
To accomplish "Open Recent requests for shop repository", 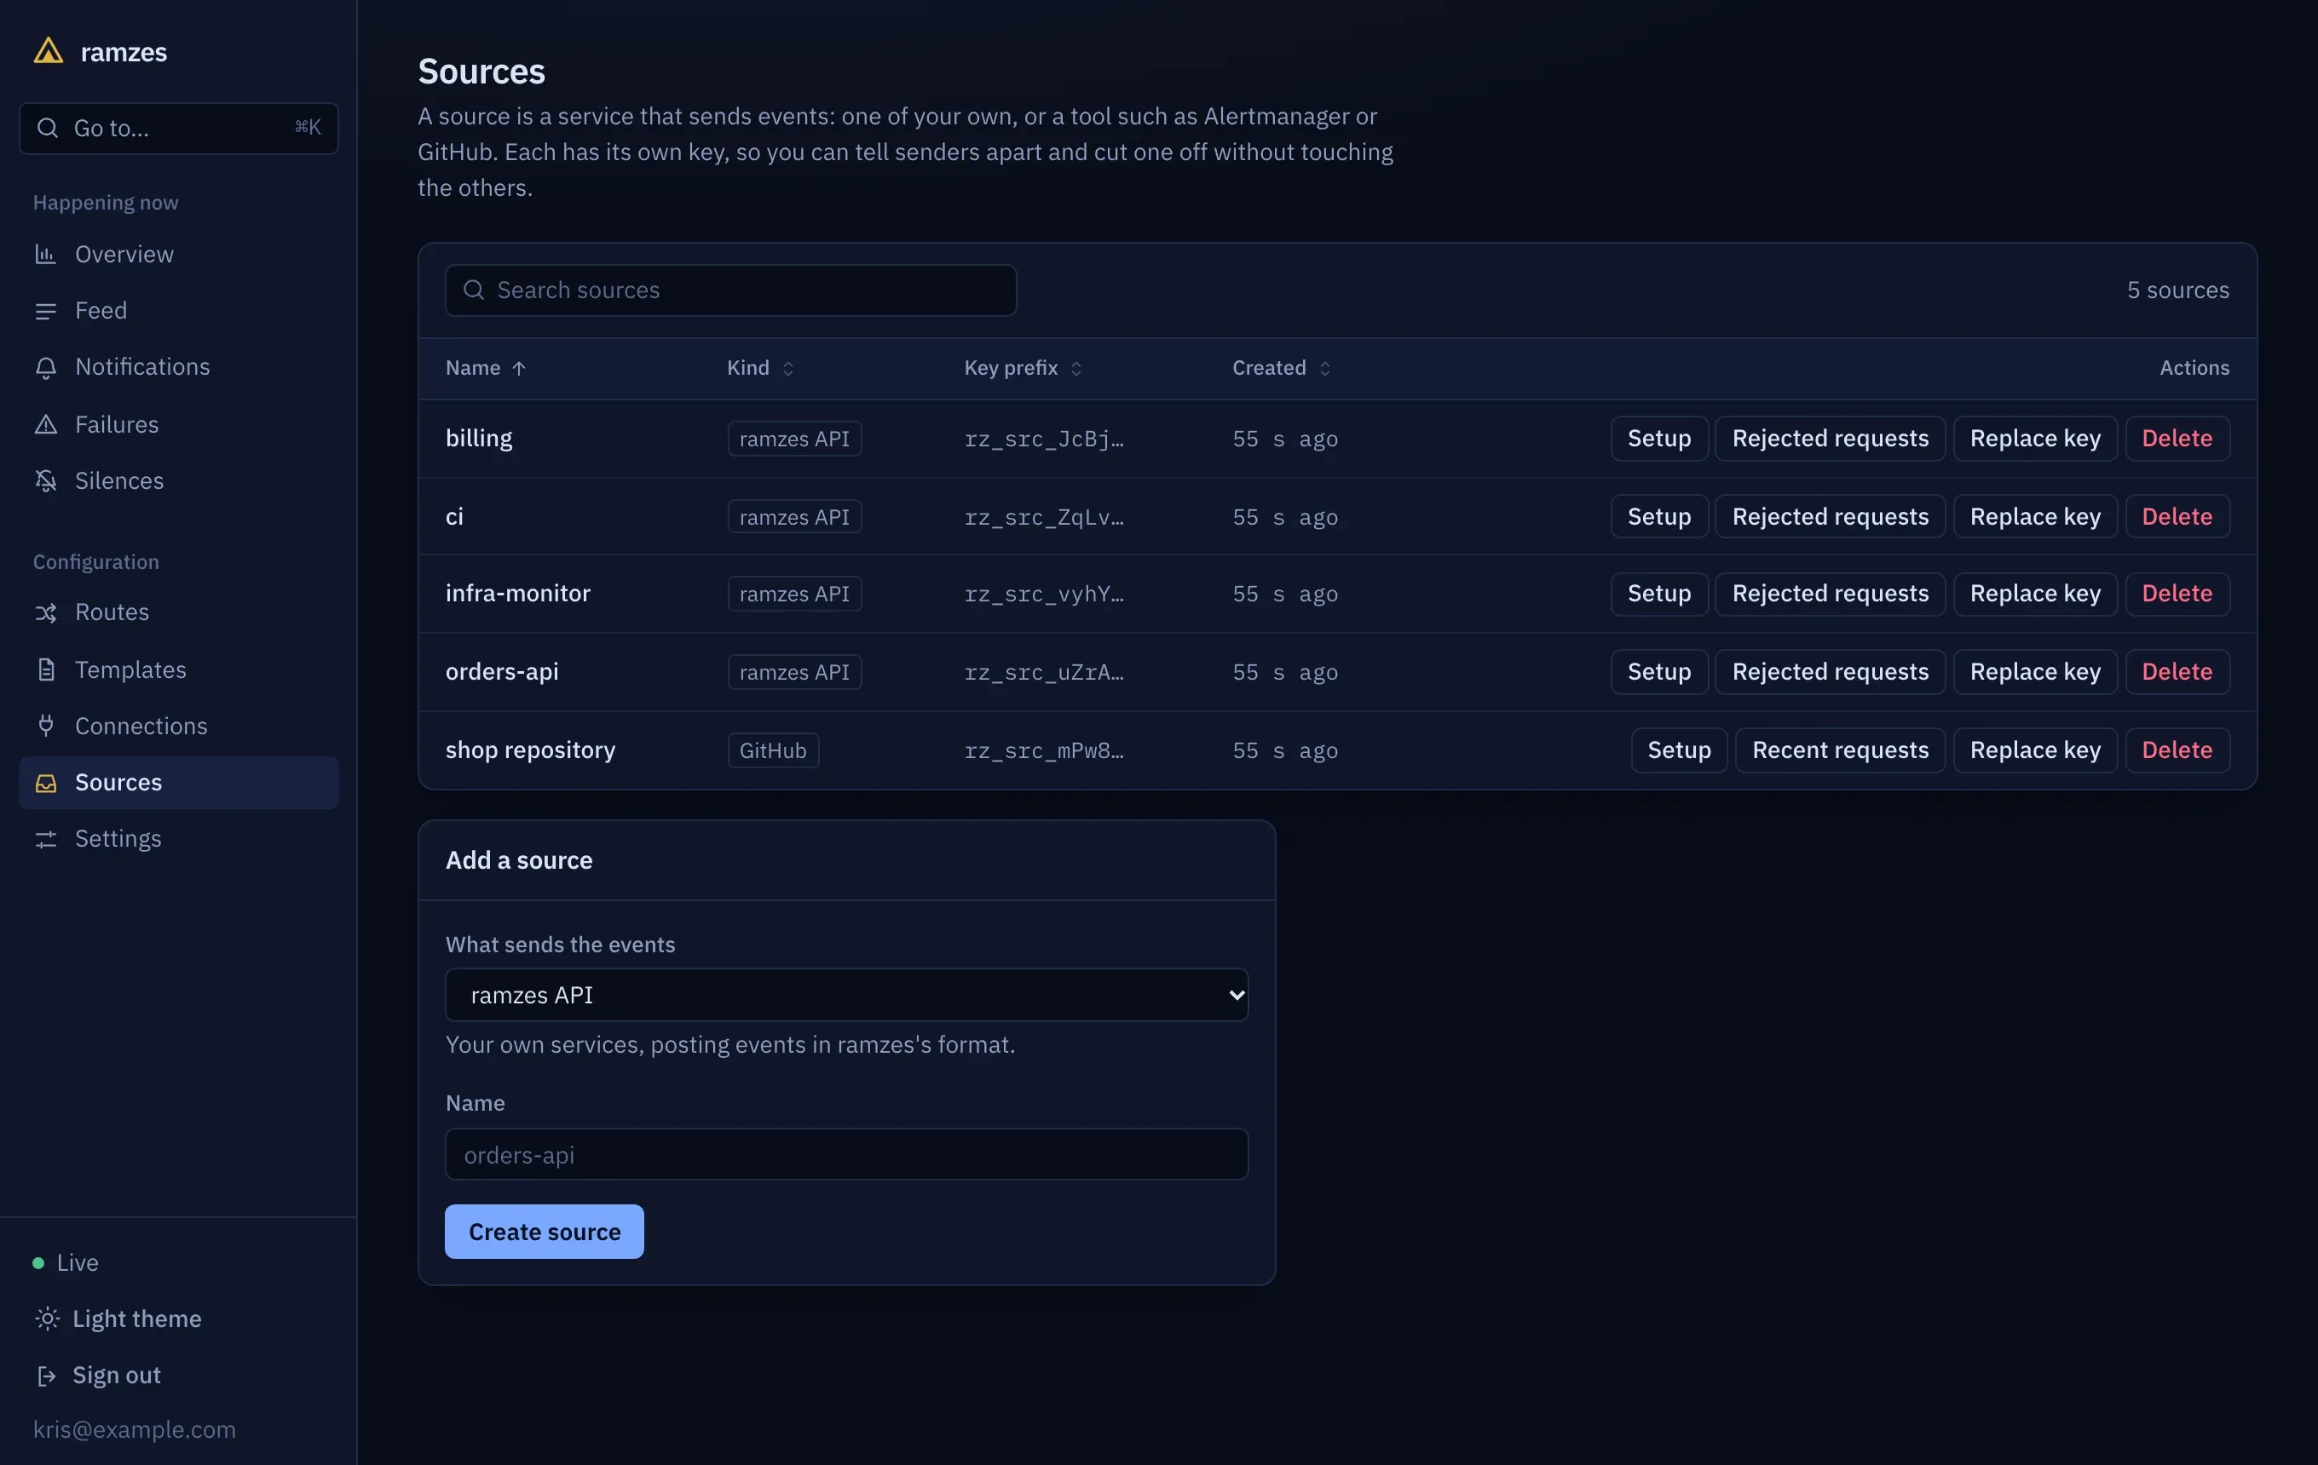I will pos(1840,750).
